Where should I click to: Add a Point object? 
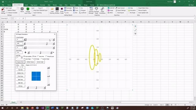(x=76, y=8)
